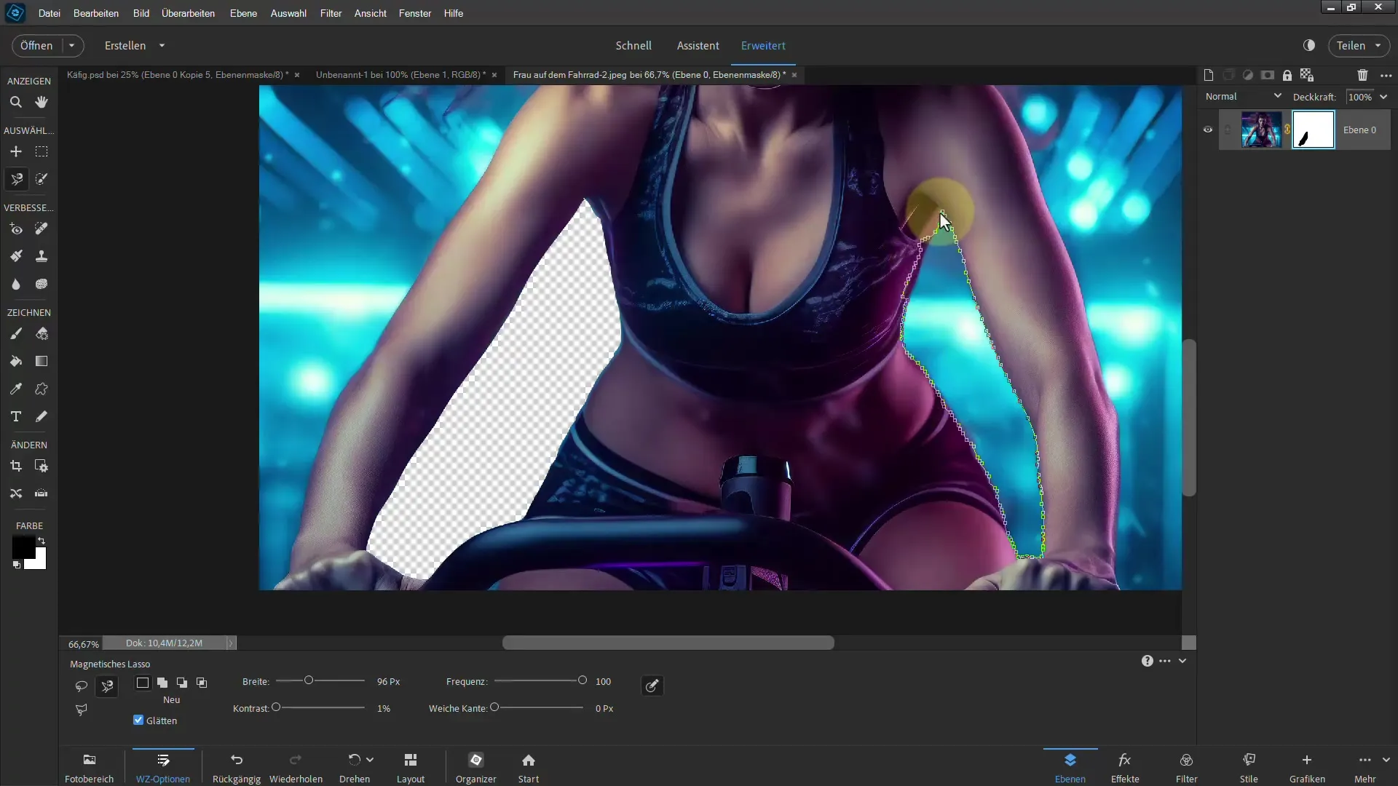Viewport: 1398px width, 786px height.
Task: Expand status bar document info arrow
Action: coord(231,643)
